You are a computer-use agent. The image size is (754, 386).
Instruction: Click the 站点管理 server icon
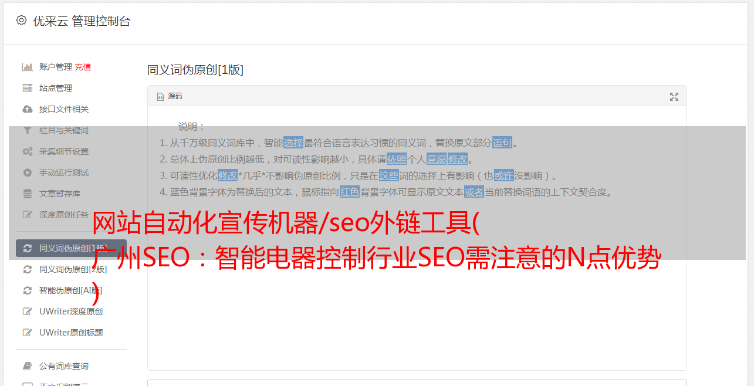tap(27, 88)
